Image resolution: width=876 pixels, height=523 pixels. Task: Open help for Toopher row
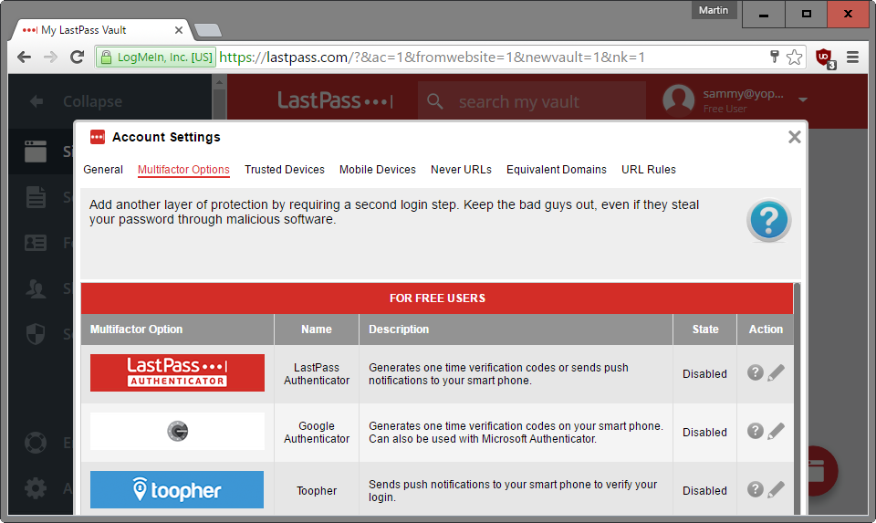(756, 489)
